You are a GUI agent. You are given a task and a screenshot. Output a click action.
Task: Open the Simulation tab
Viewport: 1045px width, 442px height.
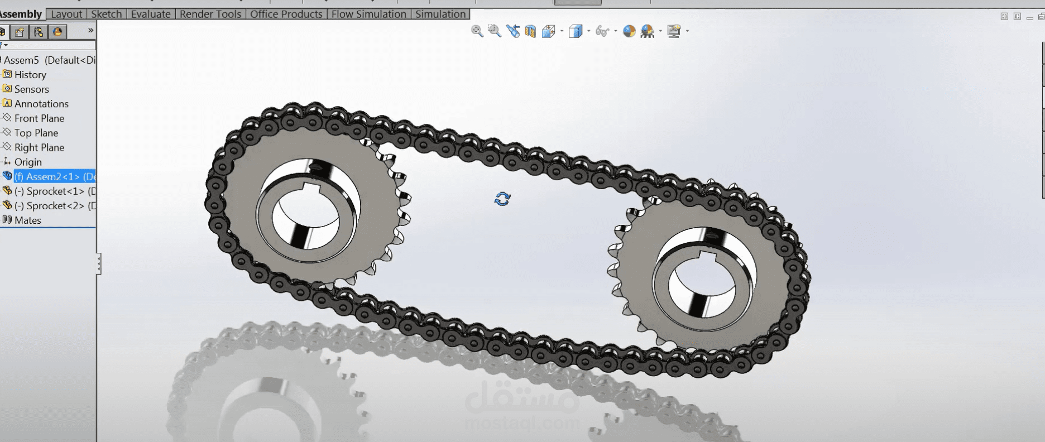(440, 14)
